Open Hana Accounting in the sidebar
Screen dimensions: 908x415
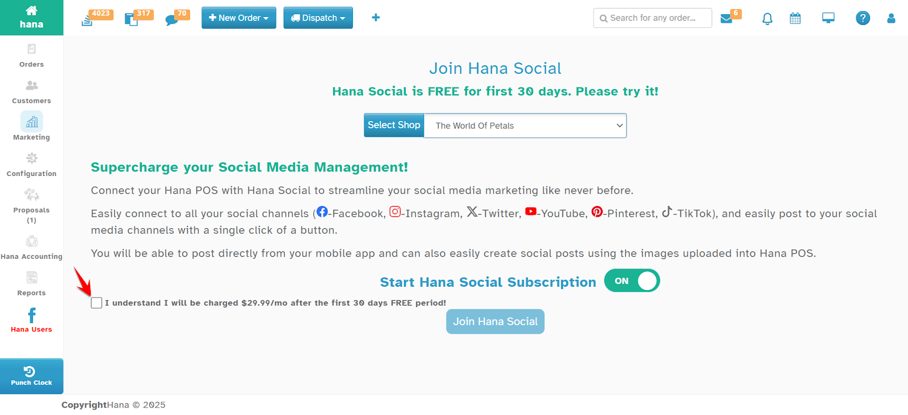click(x=32, y=248)
